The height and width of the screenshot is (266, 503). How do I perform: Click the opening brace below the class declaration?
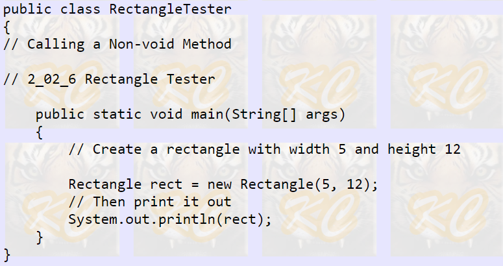(x=7, y=27)
